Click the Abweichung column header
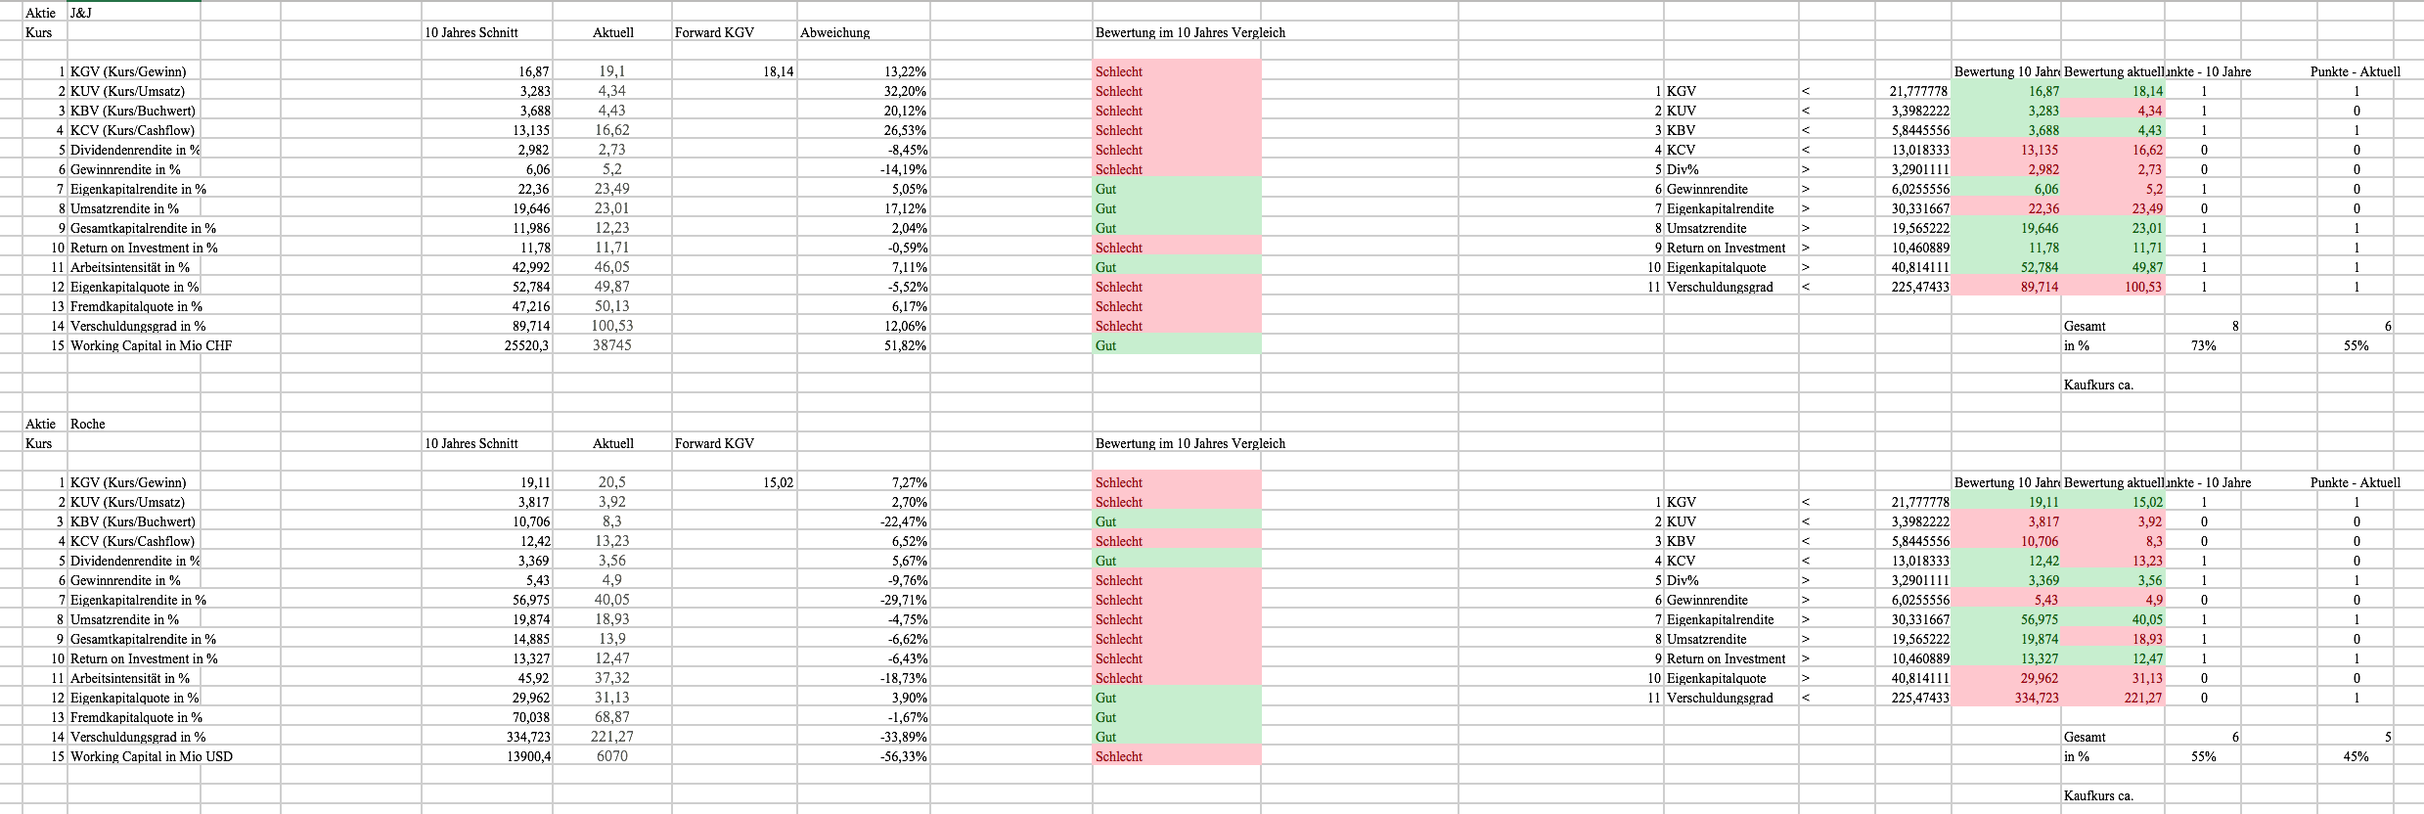The image size is (2424, 814). click(834, 32)
